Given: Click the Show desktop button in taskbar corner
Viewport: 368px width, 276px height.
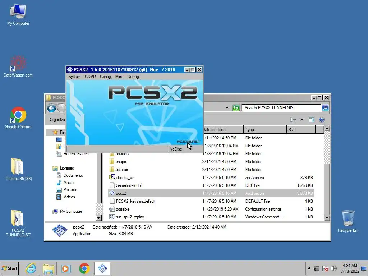Looking at the screenshot, I should coord(364,268).
